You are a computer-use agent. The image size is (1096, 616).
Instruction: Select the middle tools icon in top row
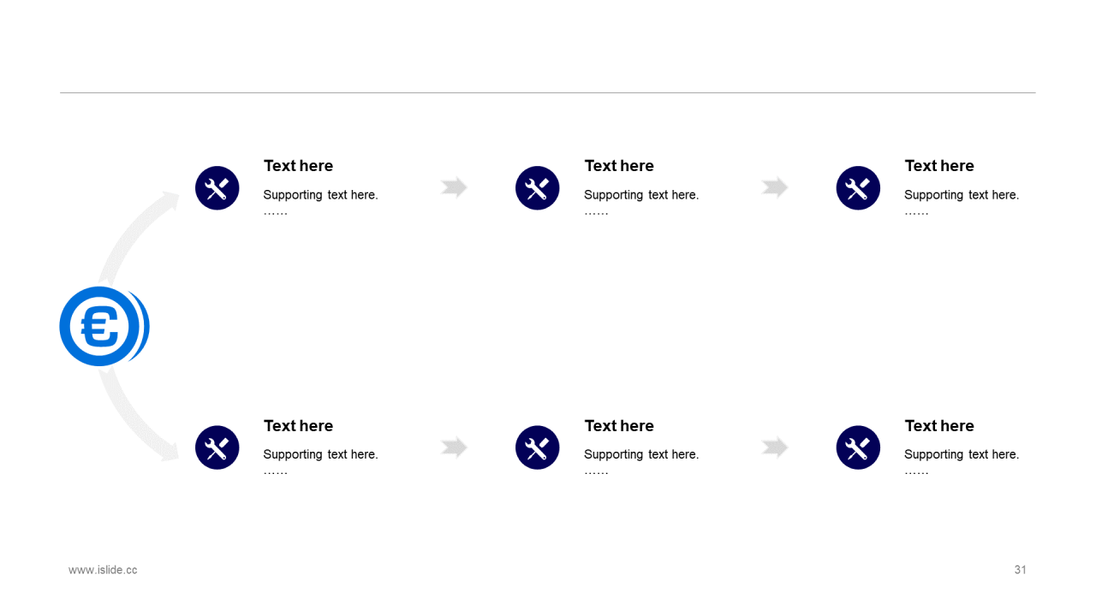538,188
